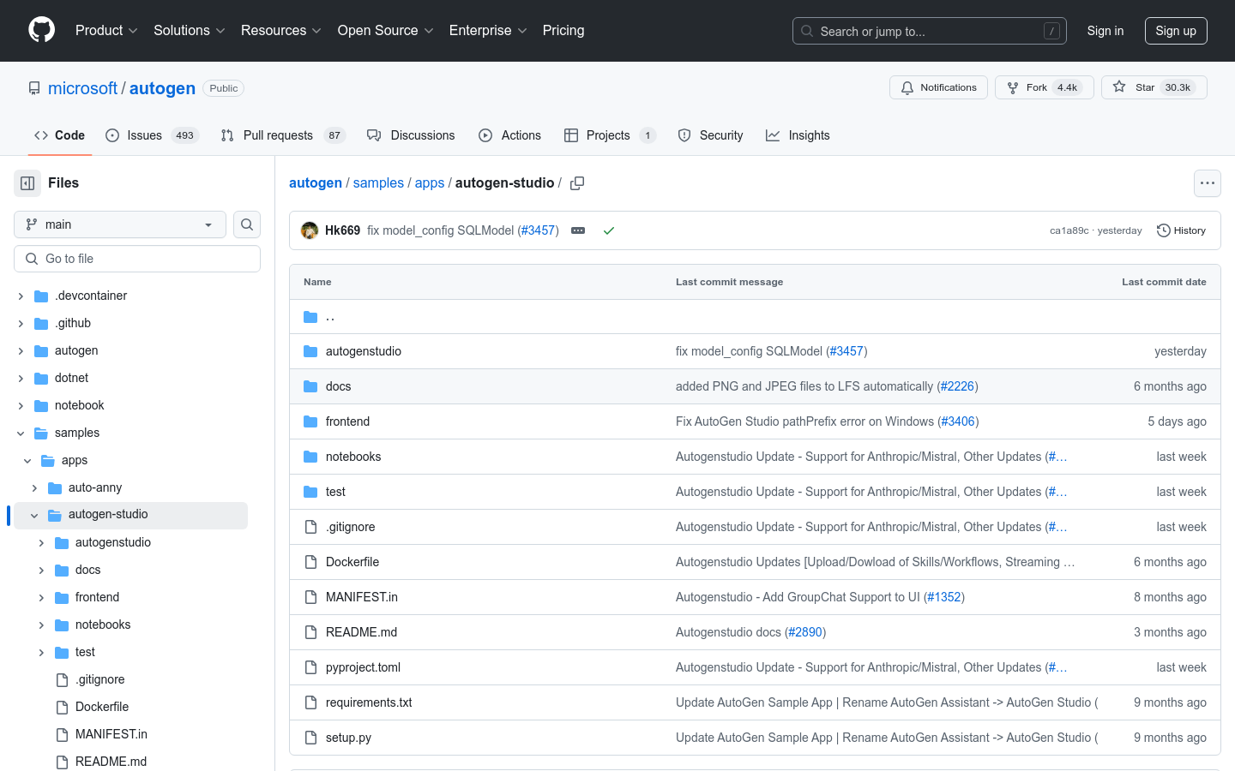Open pull request #1352 link
This screenshot has width=1235, height=771.
[944, 597]
